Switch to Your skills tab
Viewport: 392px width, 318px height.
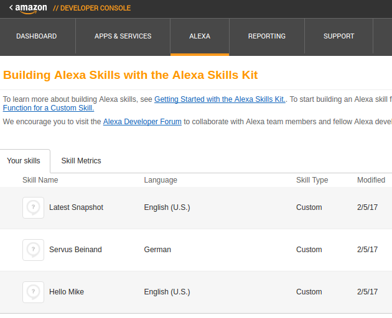pos(24,161)
